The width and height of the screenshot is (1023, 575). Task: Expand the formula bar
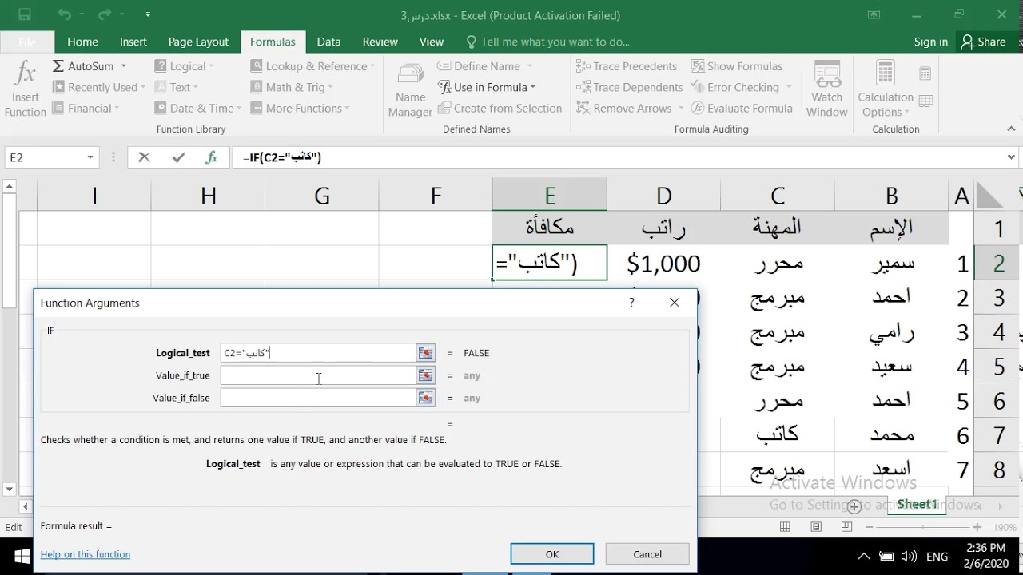(x=1011, y=157)
